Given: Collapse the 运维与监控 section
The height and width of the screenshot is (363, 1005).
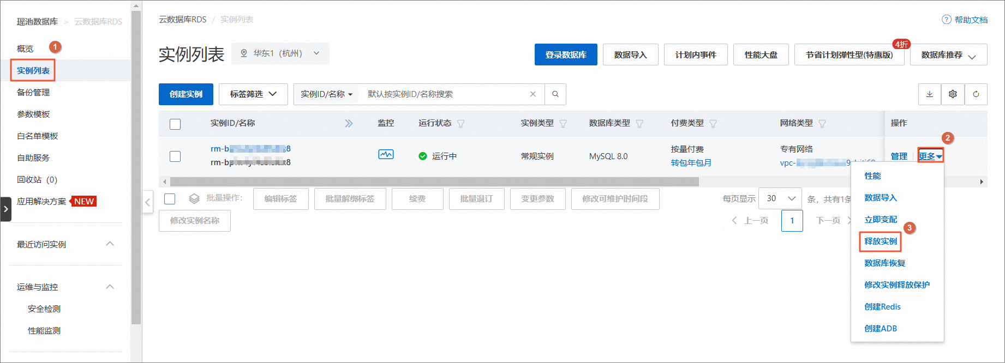Looking at the screenshot, I should (x=110, y=287).
